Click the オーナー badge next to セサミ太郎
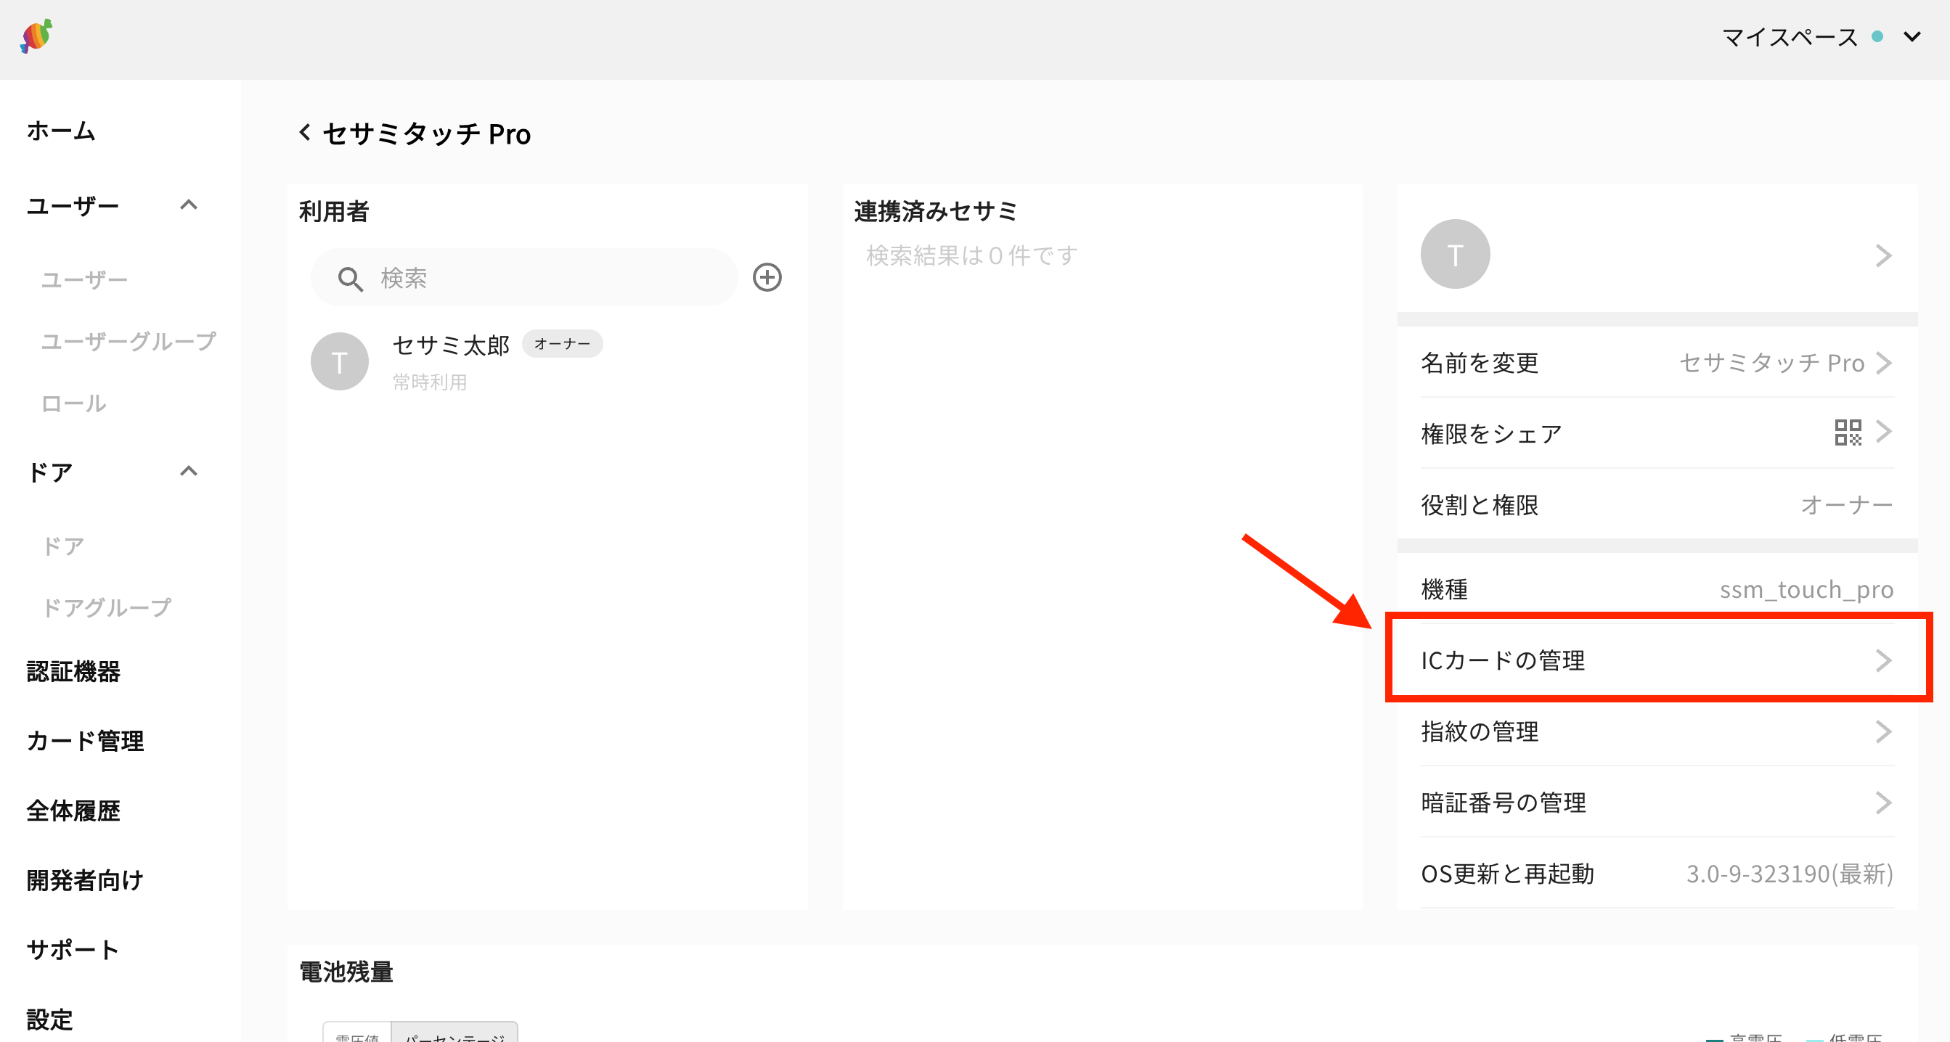This screenshot has width=1950, height=1042. coord(562,343)
